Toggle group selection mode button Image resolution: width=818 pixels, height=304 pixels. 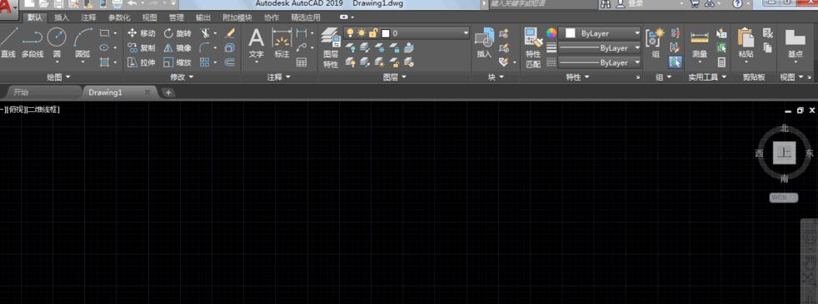click(675, 62)
